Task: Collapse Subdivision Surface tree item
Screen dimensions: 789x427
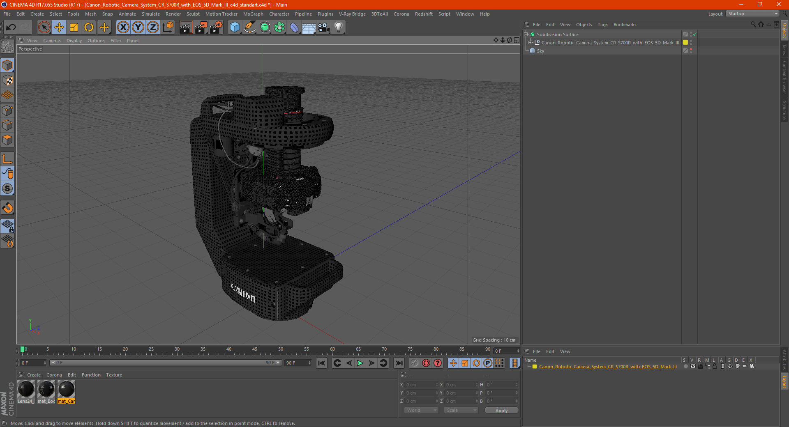Action: [x=526, y=34]
